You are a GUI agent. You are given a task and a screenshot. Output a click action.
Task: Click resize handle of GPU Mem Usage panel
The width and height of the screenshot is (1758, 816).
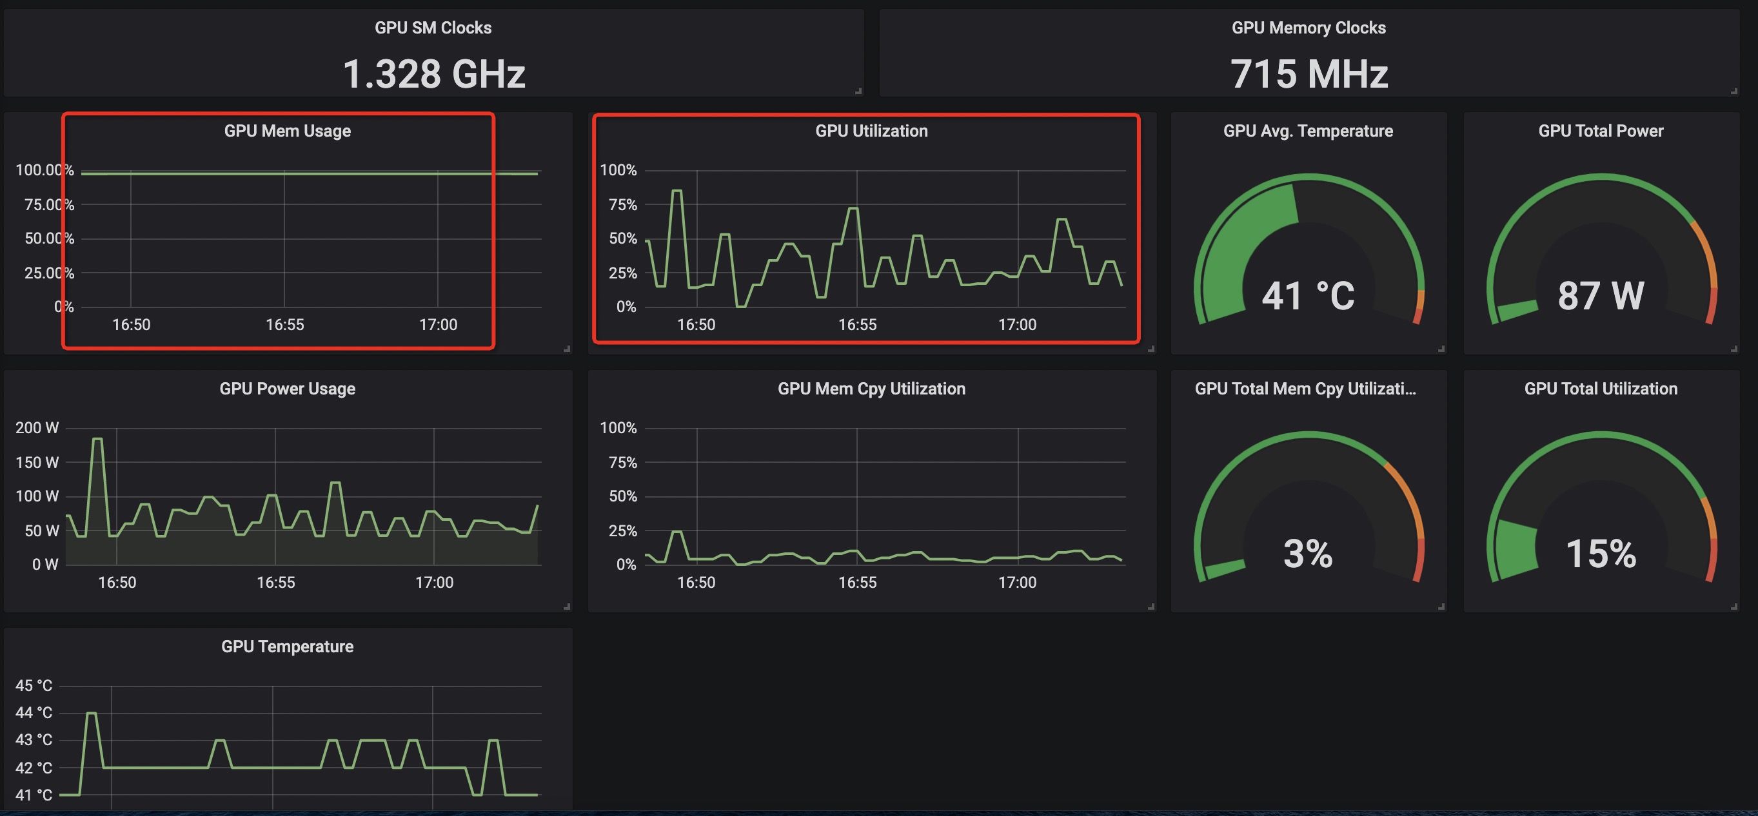567,349
